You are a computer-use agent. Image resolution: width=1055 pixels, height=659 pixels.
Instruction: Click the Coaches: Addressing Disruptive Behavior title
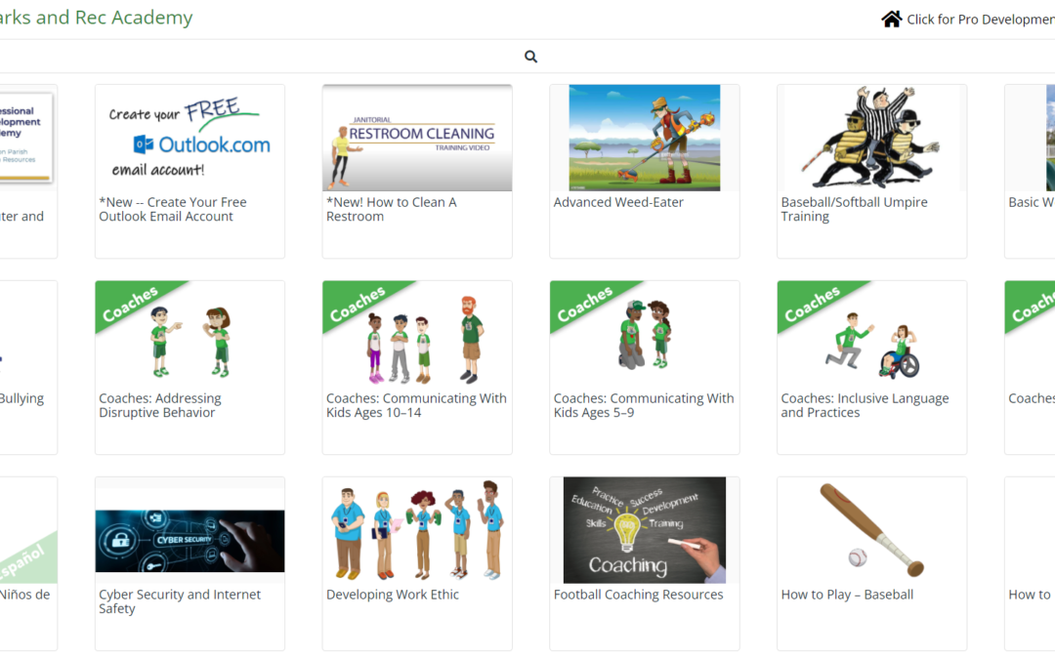click(x=160, y=405)
